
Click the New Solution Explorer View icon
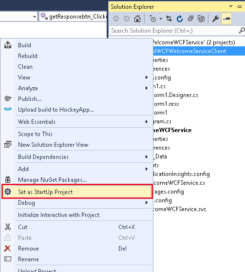(x=8, y=144)
